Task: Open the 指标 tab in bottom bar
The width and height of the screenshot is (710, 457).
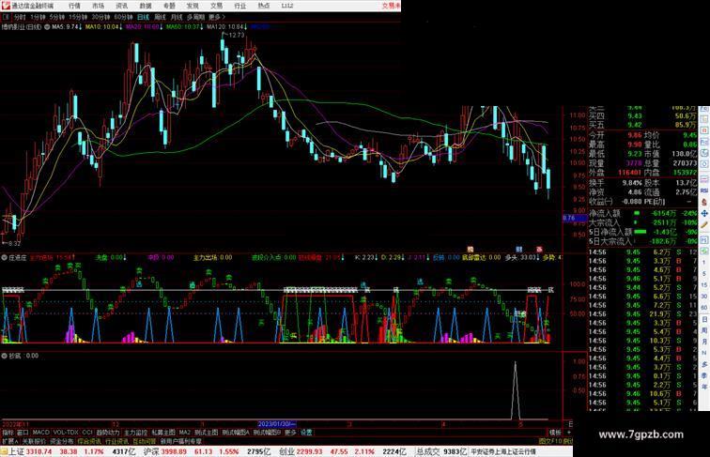Action: 8,433
